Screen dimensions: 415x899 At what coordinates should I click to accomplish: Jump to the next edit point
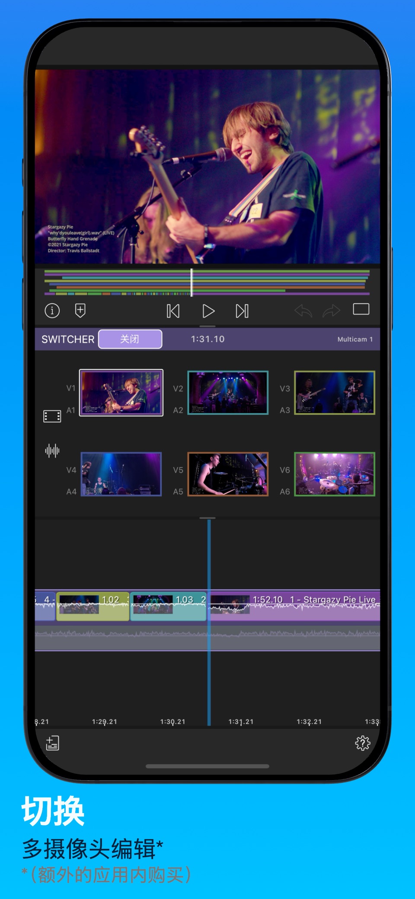242,311
